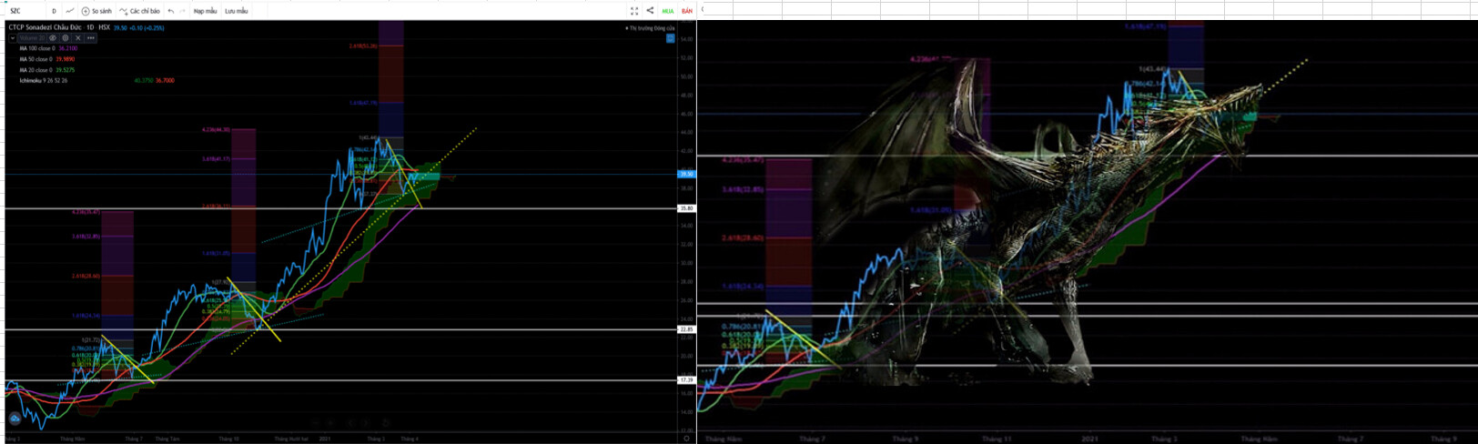Click the current price 39.50 axis label
Screen dimensions: 1478x444
pos(687,174)
